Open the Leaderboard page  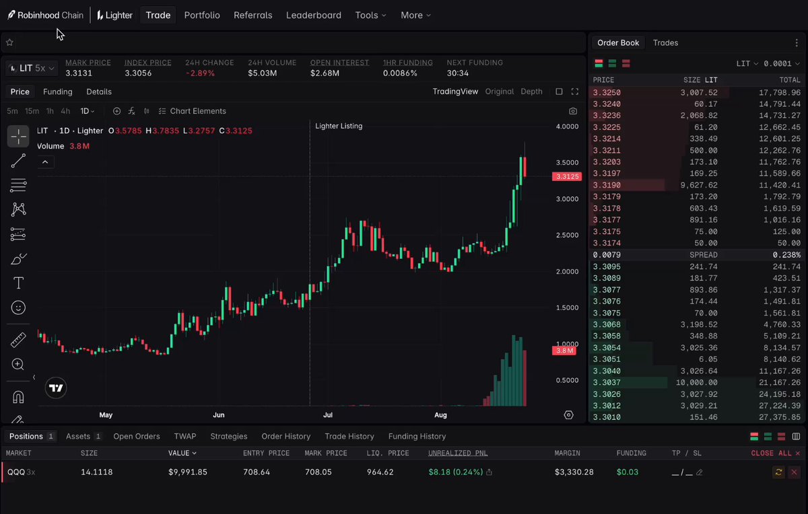[x=314, y=15]
